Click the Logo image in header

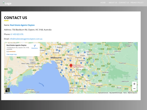coord(7,3)
